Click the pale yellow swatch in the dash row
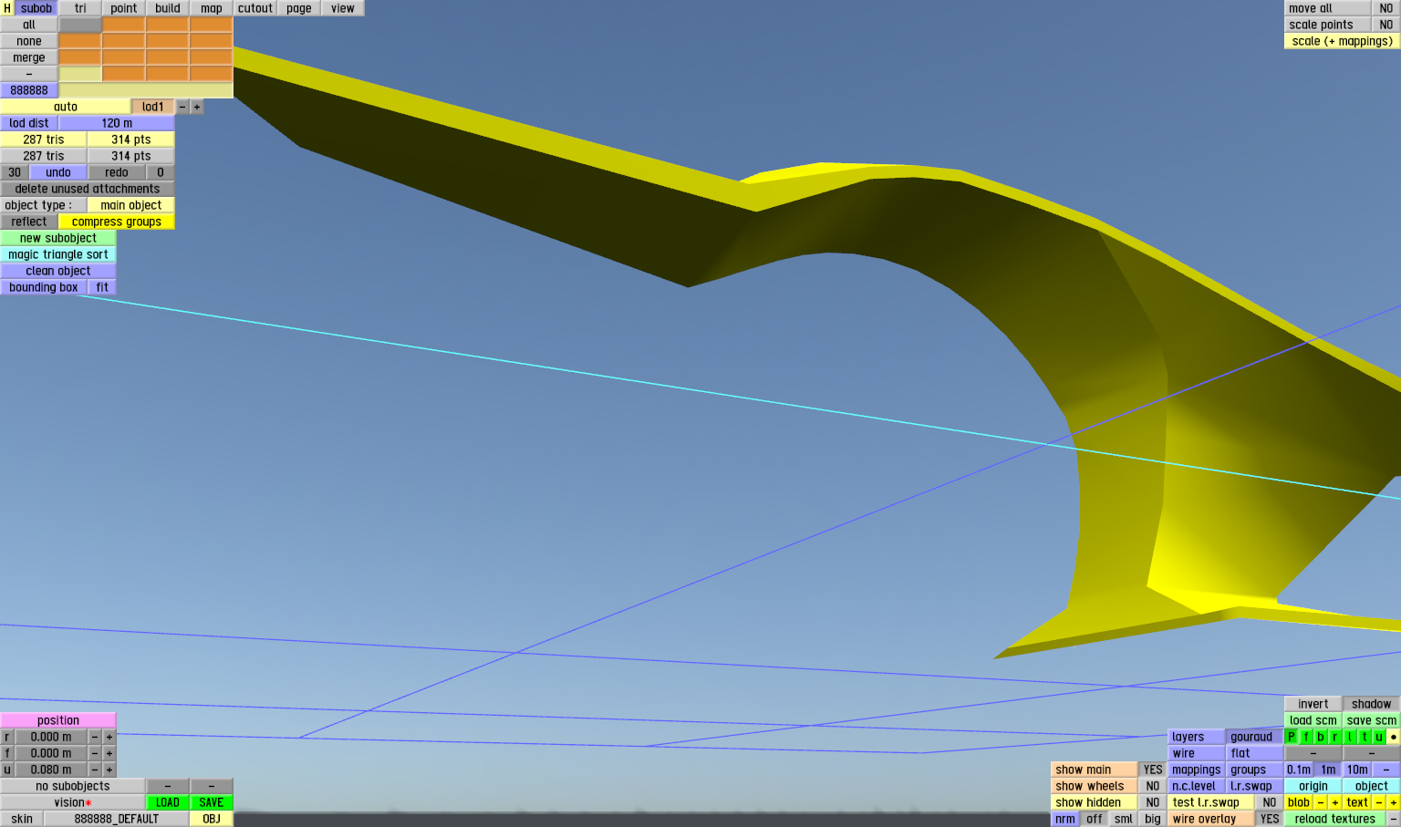Viewport: 1401px width, 827px height. pos(80,74)
